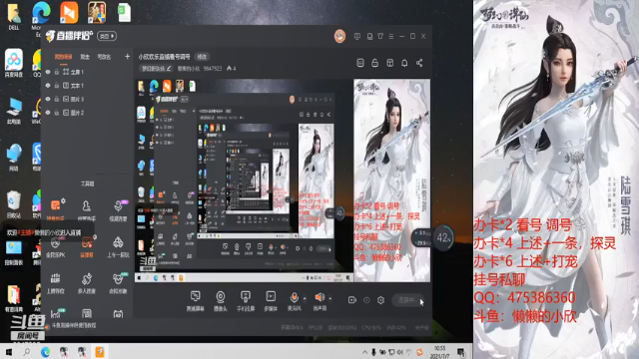Expand the speaker options arrow
Image resolution: width=639 pixels, height=359 pixels.
point(330,298)
